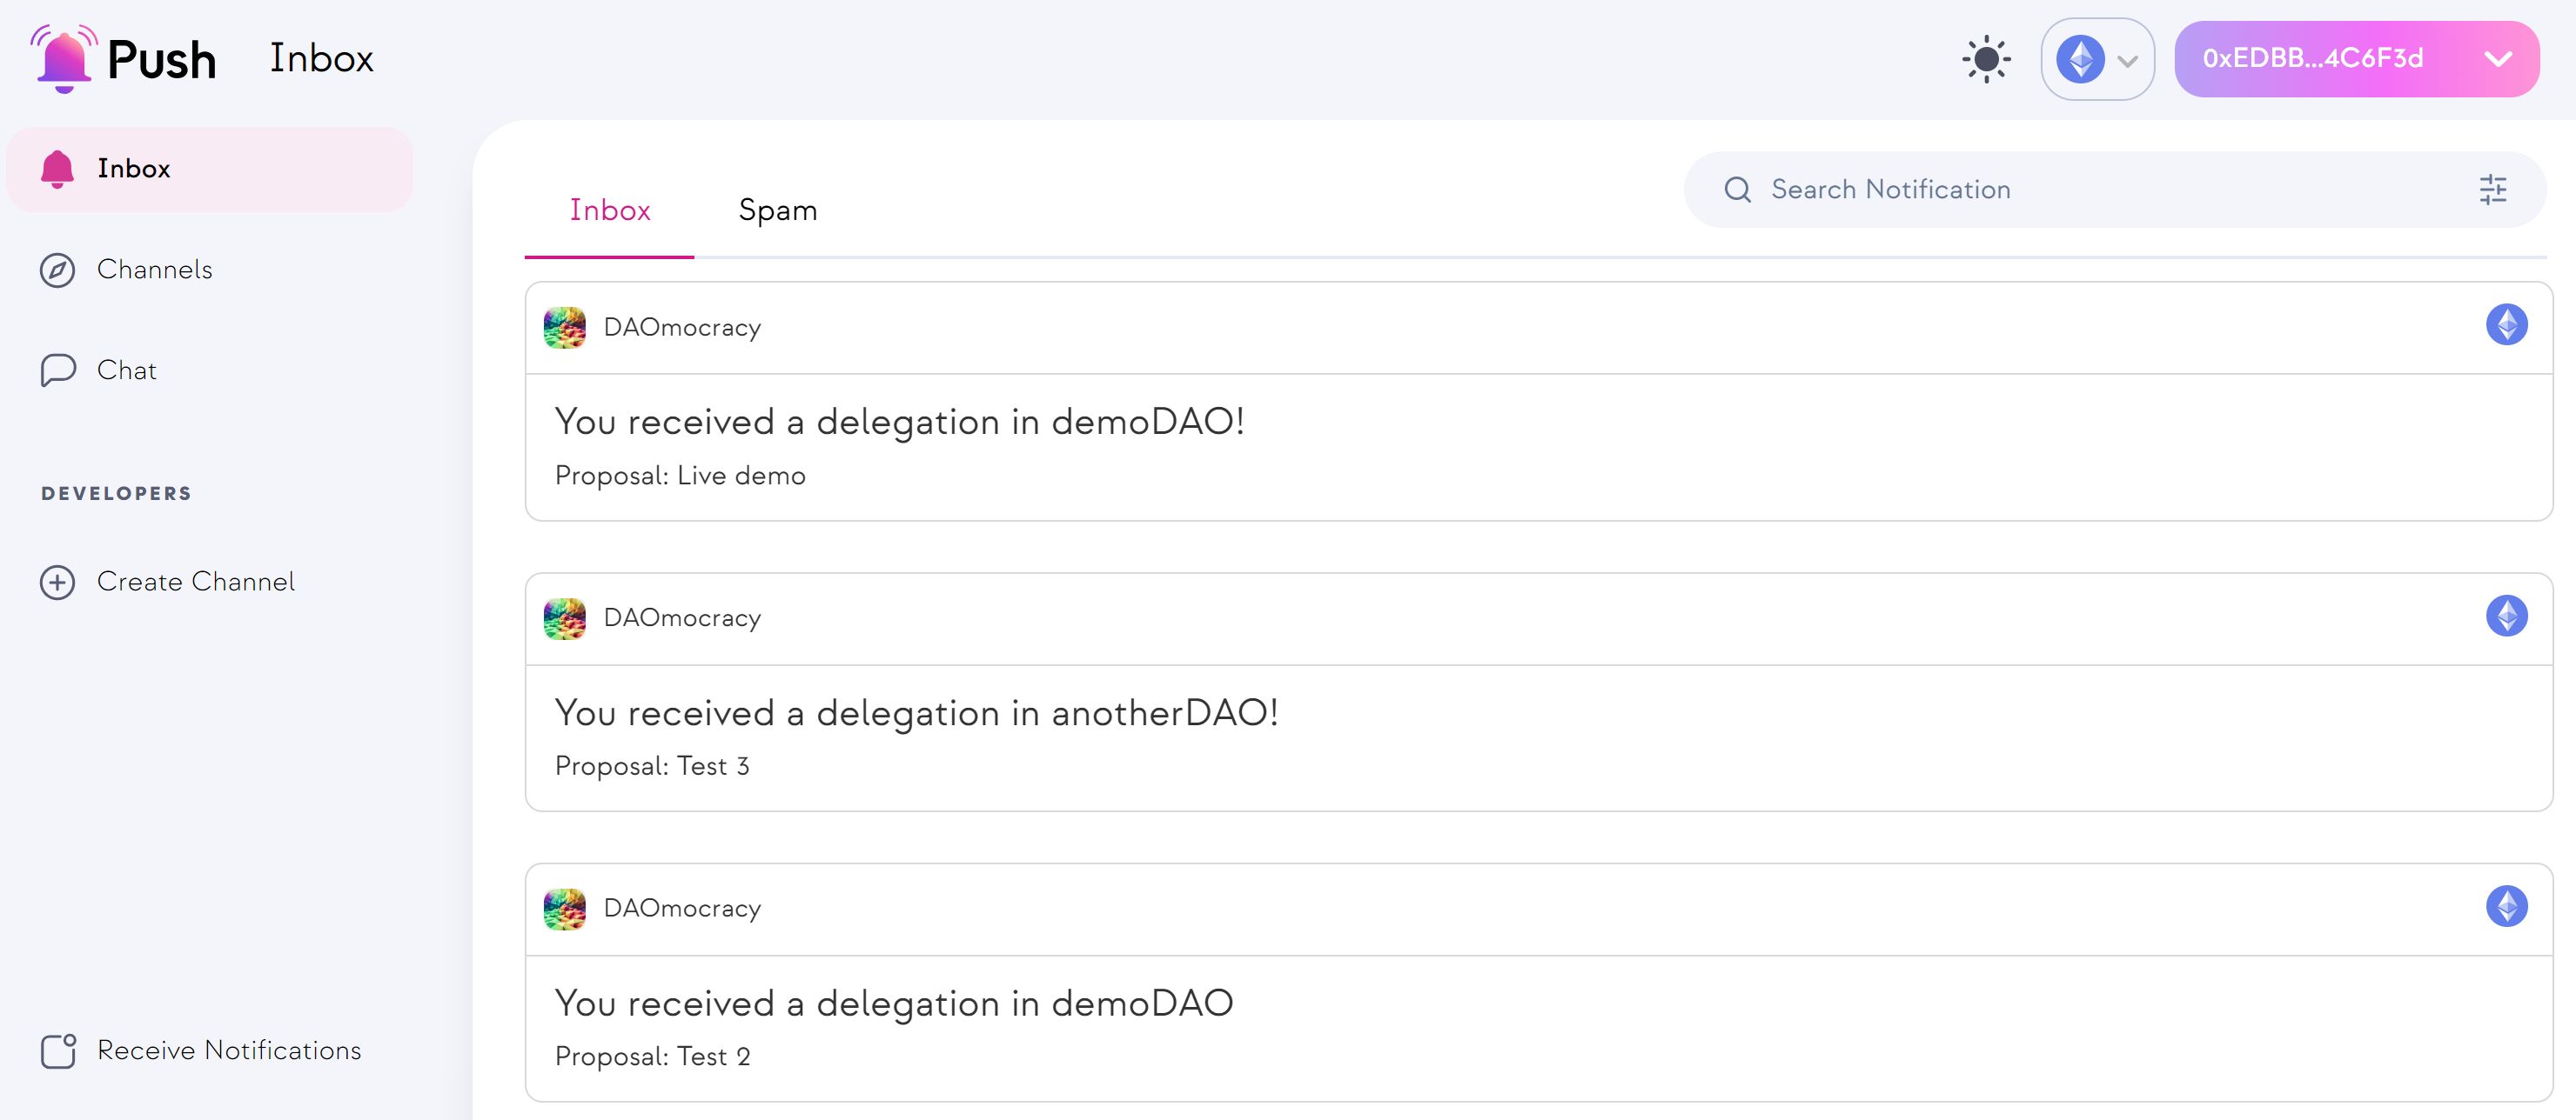2576x1120 pixels.
Task: Focus the Search Notification field
Action: click(2115, 190)
